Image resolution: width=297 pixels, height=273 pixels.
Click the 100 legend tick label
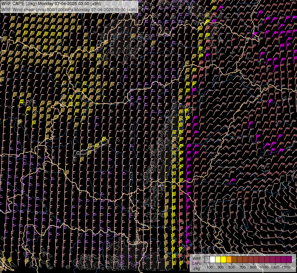coord(210,267)
